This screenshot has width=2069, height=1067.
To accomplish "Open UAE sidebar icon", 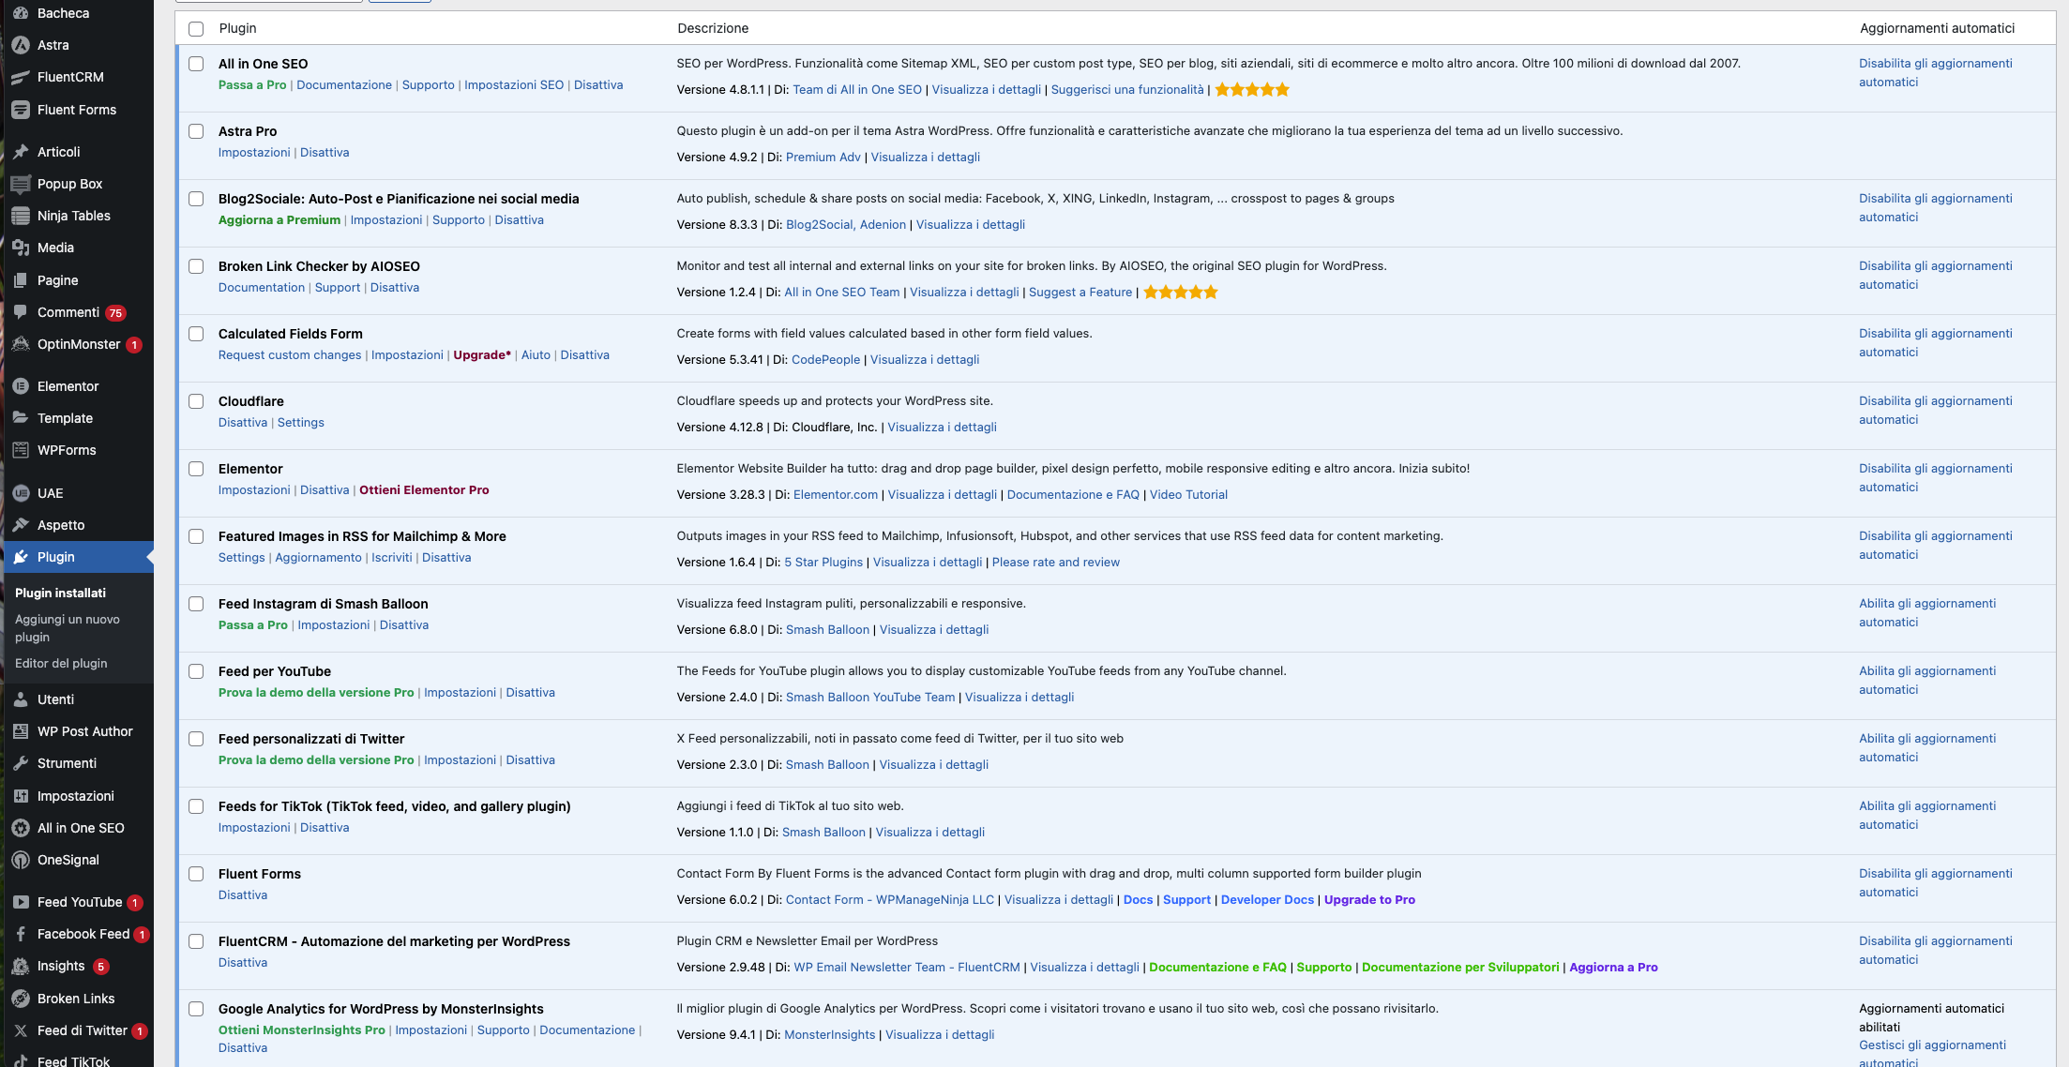I will pyautogui.click(x=21, y=493).
